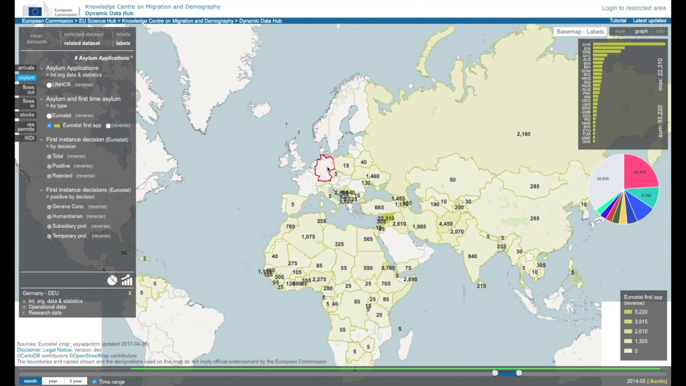Screen dimensions: 686x386
Task: Click the green Eurostat first app color swatch
Action: [57, 125]
